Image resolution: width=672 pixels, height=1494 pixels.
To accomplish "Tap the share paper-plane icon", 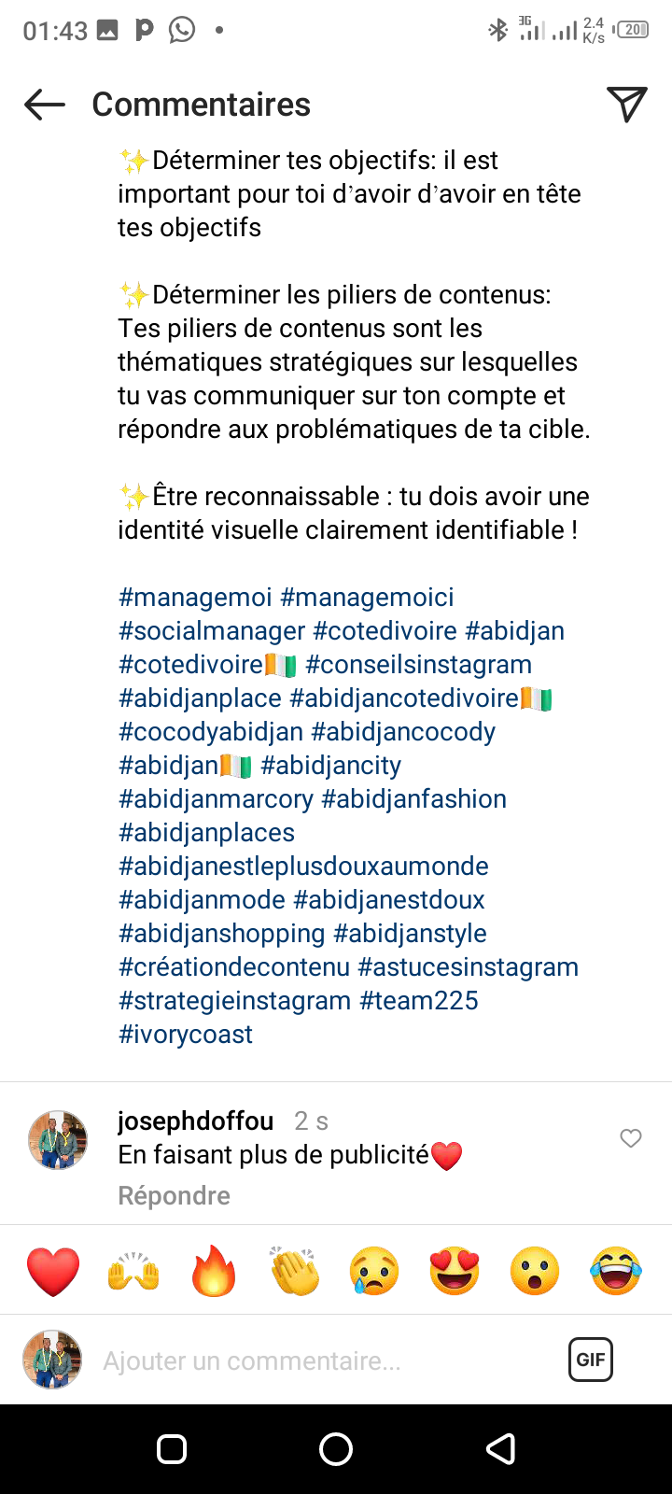I will click(626, 105).
